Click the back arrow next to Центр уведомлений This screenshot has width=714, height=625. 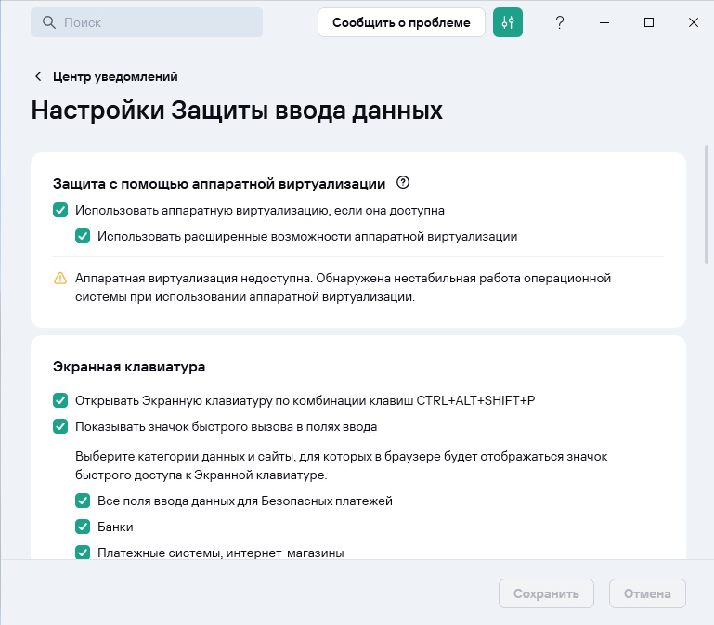pyautogui.click(x=38, y=76)
